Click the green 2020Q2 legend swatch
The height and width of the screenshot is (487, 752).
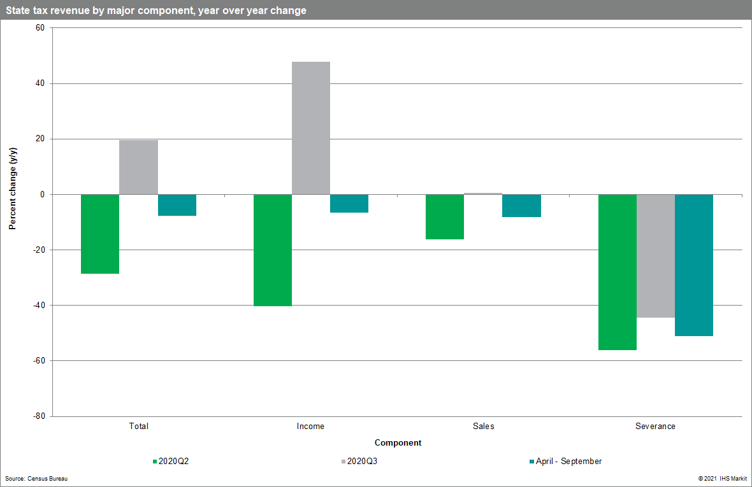(x=155, y=462)
